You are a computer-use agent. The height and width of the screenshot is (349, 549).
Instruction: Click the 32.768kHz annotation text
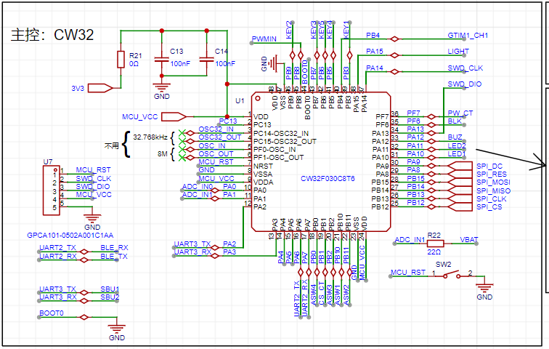[150, 137]
